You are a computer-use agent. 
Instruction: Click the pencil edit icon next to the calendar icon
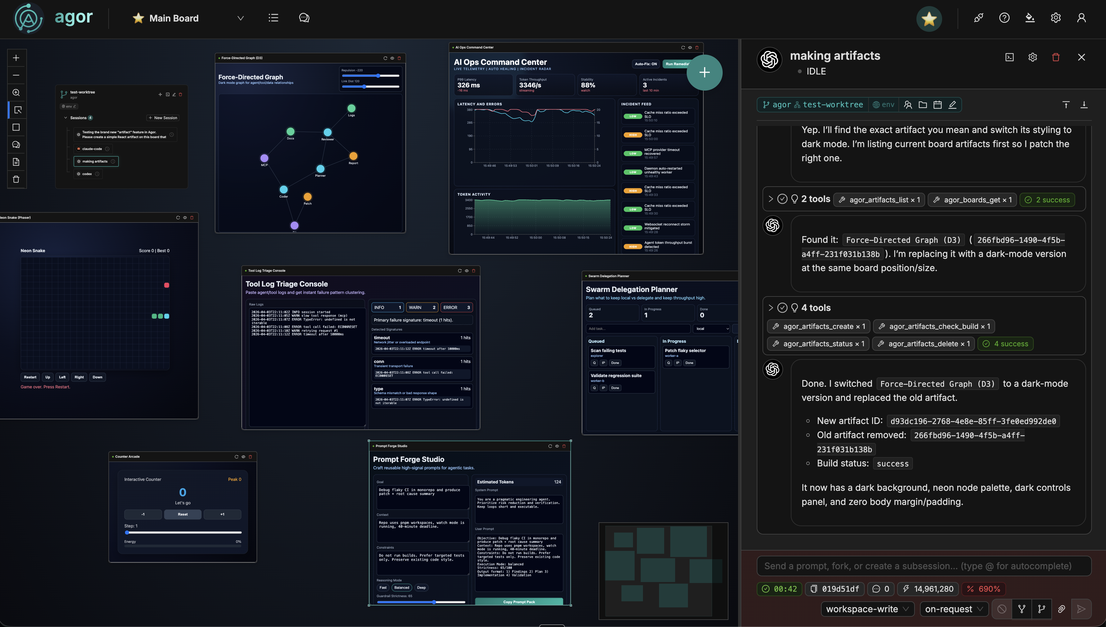(952, 105)
